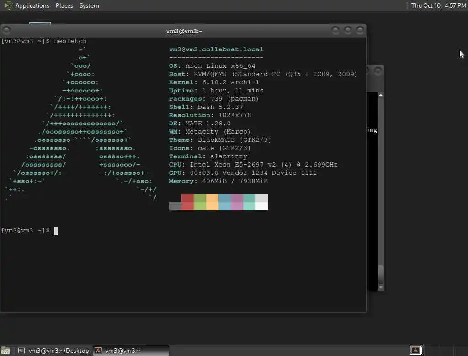The height and width of the screenshot is (356, 468).
Task: Click the WM: Metacity (Marco) line
Action: (209, 131)
